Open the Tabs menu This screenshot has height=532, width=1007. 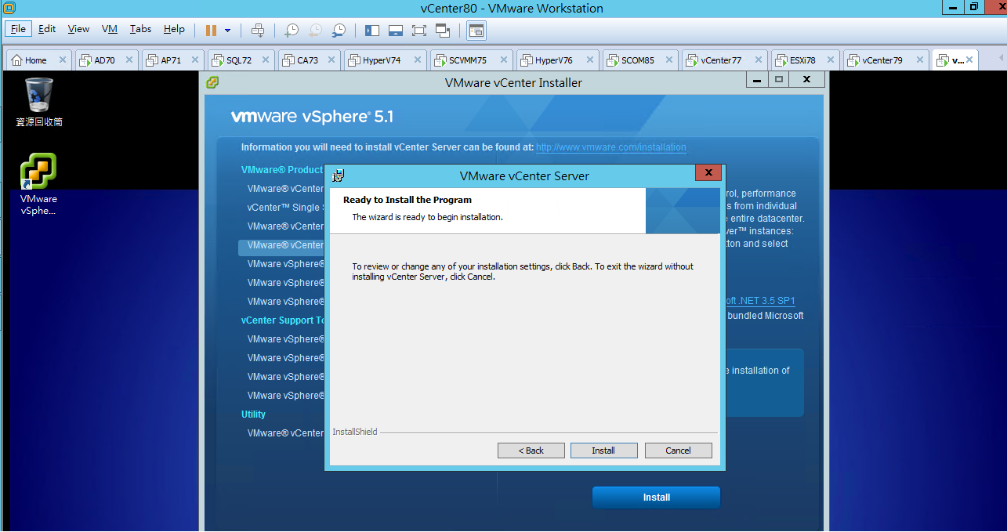(x=140, y=29)
